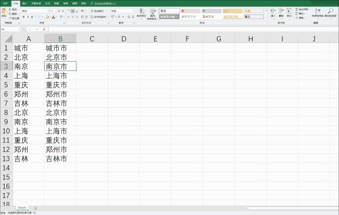Open the Merge & Center (合并后居中) dropdown arrow
This screenshot has width=339, height=215.
tap(108, 17)
